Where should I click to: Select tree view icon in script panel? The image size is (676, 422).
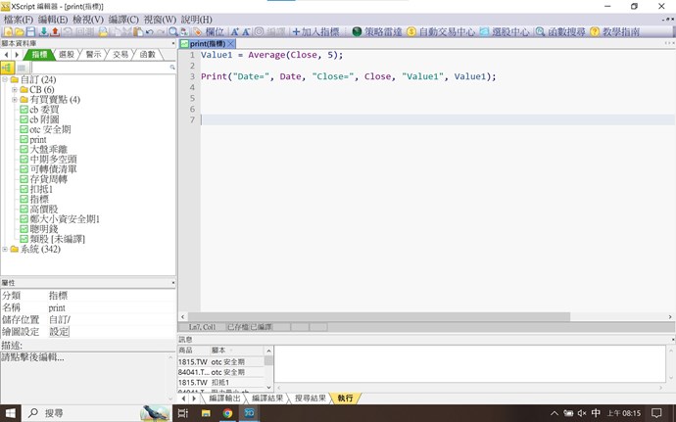pos(6,68)
